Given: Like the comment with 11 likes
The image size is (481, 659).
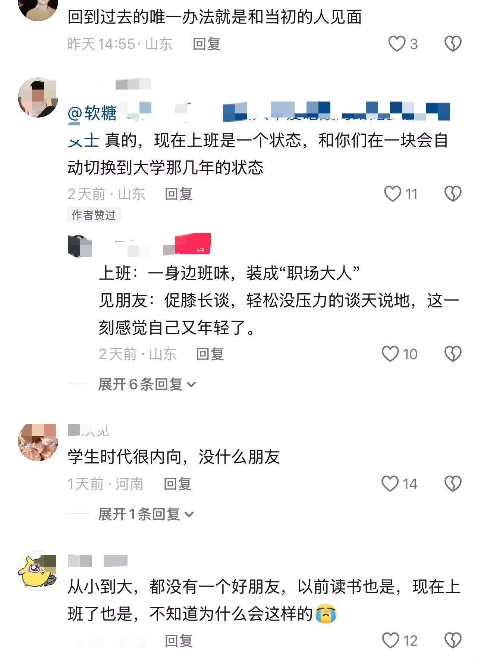Looking at the screenshot, I should [x=393, y=194].
